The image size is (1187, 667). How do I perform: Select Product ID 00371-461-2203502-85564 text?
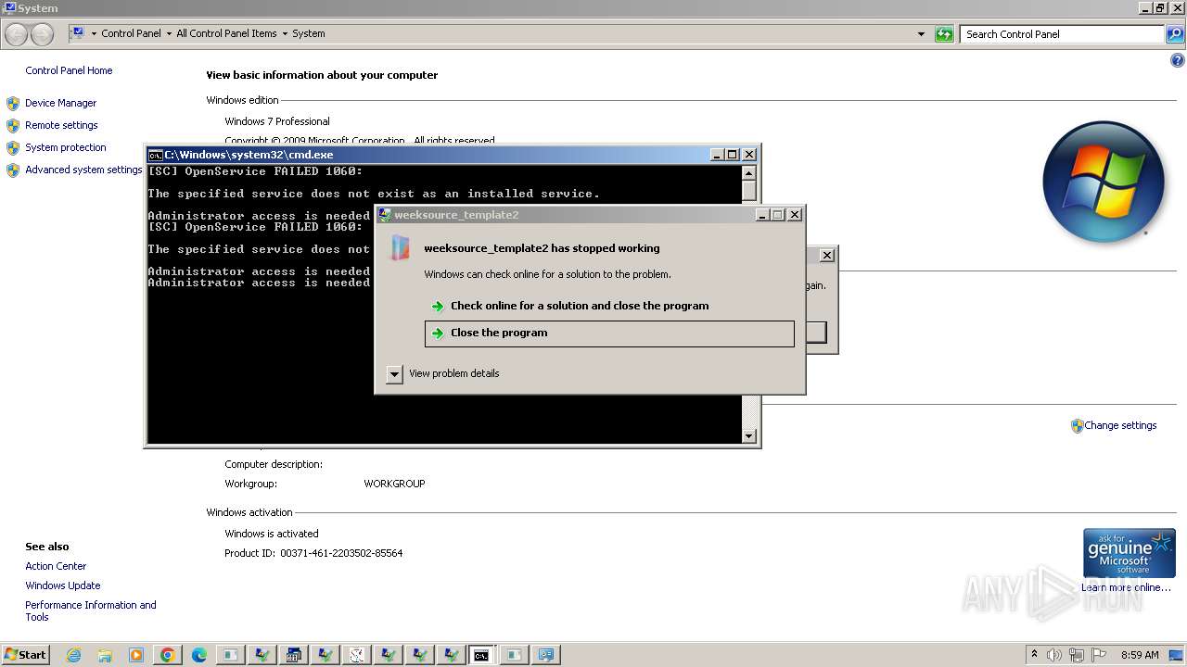coord(313,553)
